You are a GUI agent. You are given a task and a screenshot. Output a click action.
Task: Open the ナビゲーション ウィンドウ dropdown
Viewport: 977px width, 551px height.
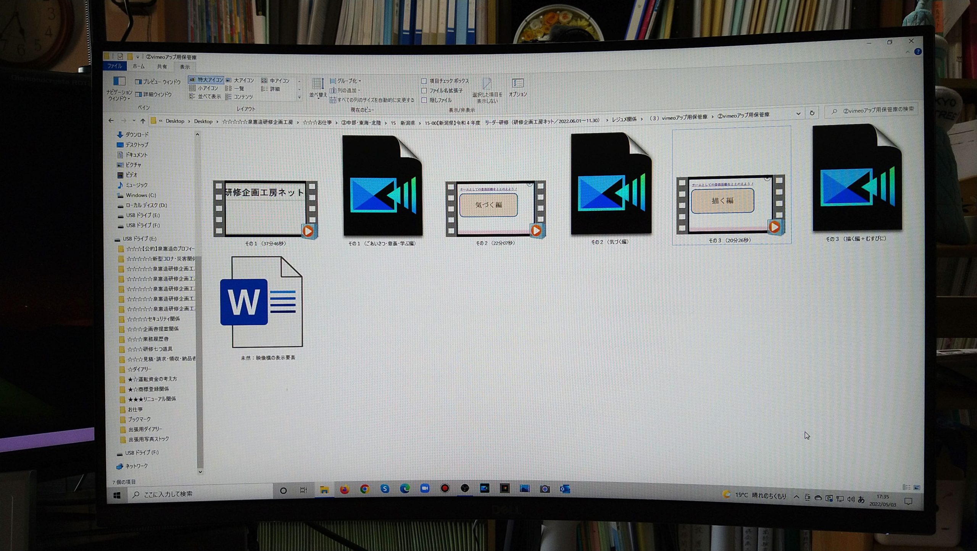coord(119,89)
